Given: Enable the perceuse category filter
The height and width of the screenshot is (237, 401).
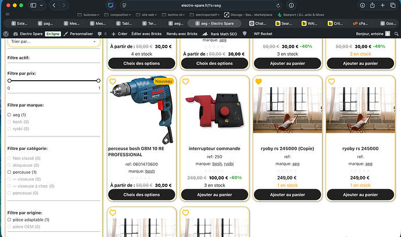Looking at the screenshot, I should point(10,173).
